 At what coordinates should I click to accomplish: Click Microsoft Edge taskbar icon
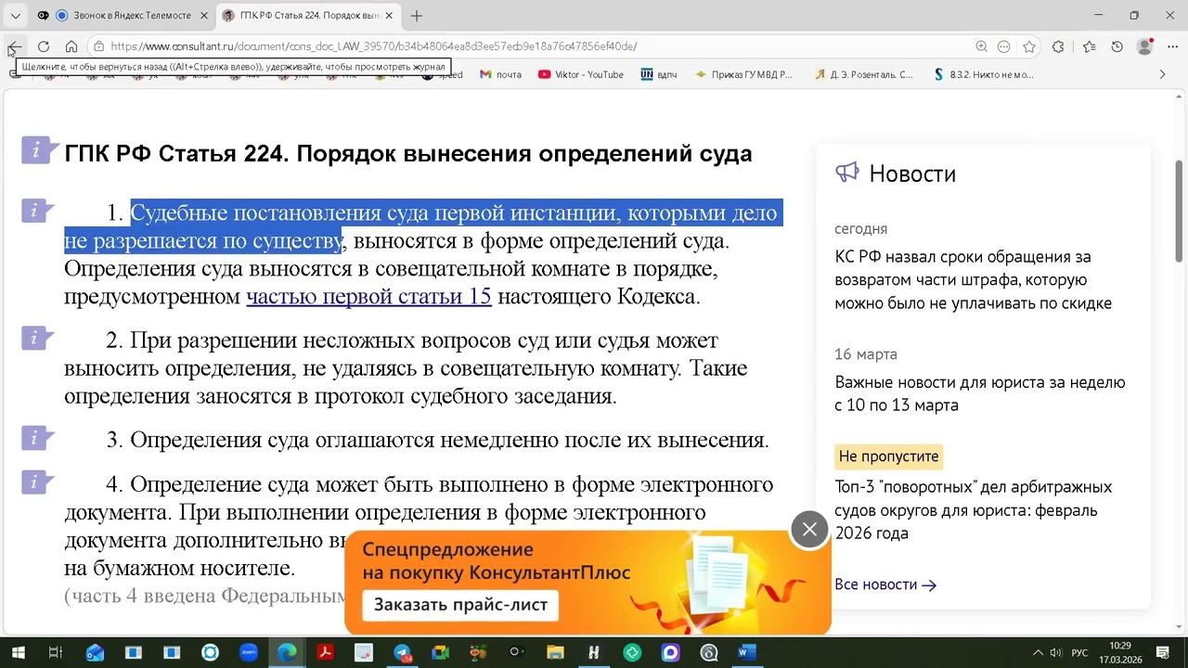point(287,652)
